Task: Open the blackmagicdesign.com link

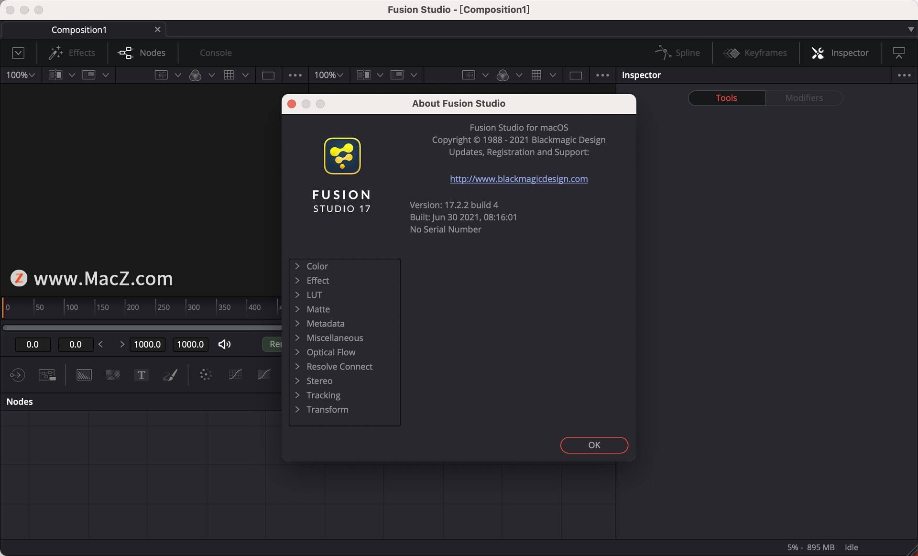Action: pyautogui.click(x=519, y=179)
